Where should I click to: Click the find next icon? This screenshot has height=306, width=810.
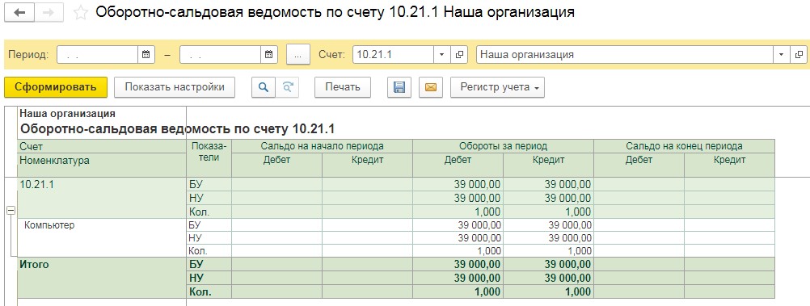(287, 87)
